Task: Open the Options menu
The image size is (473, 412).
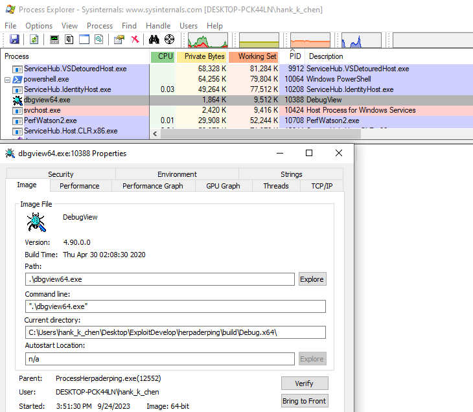Action: (x=39, y=26)
